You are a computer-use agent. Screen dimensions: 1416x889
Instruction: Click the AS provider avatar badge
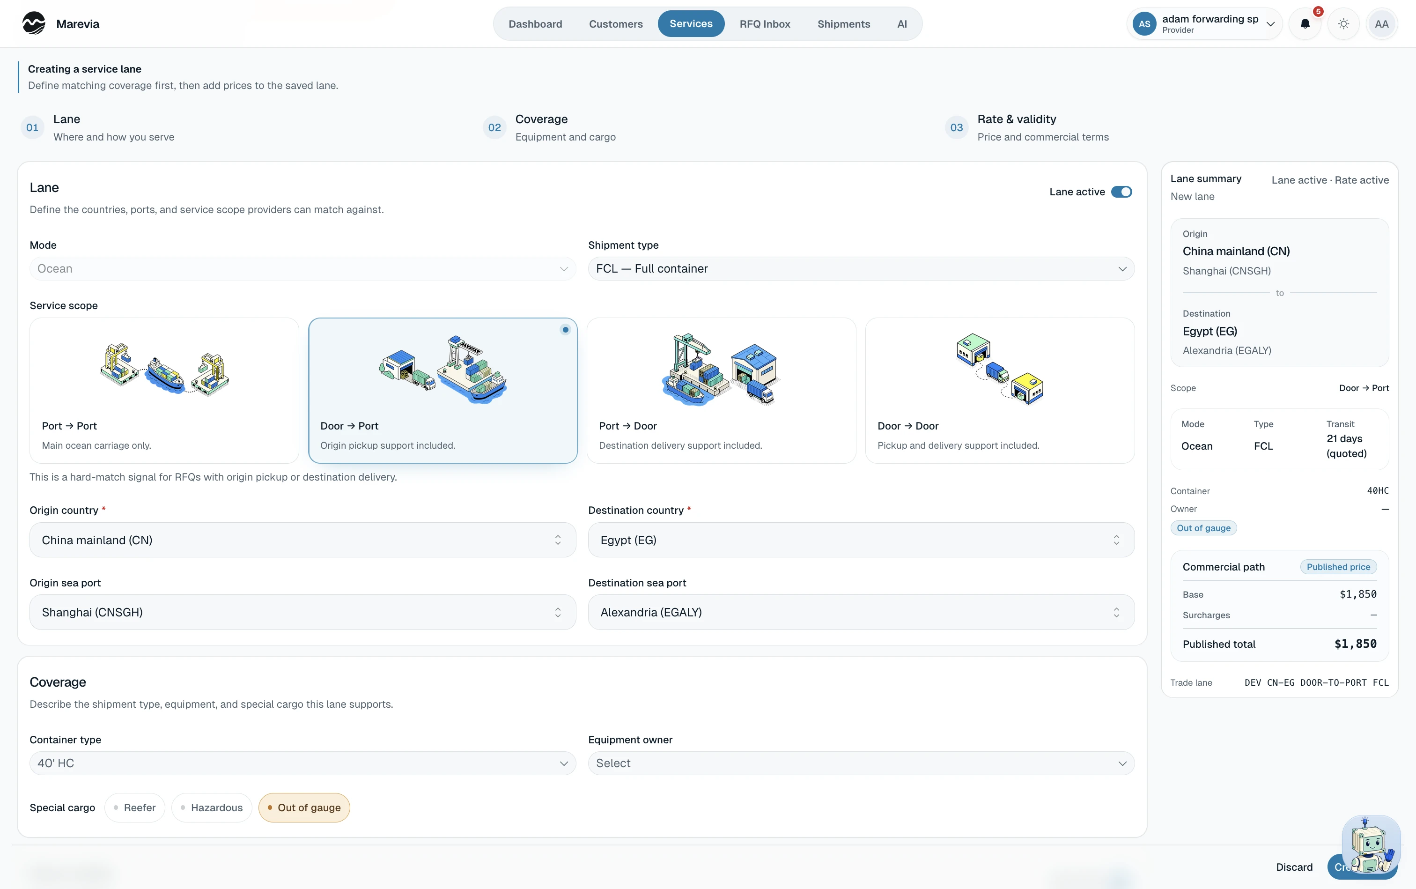click(x=1144, y=24)
